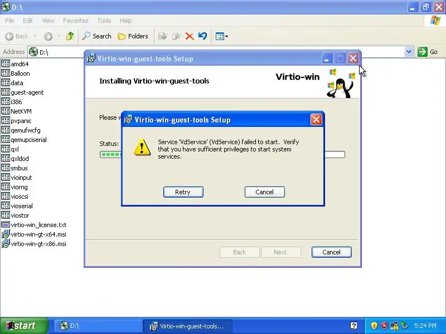Click the question mark taskbar icon
Image resolution: width=446 pixels, height=334 pixels.
click(x=353, y=326)
